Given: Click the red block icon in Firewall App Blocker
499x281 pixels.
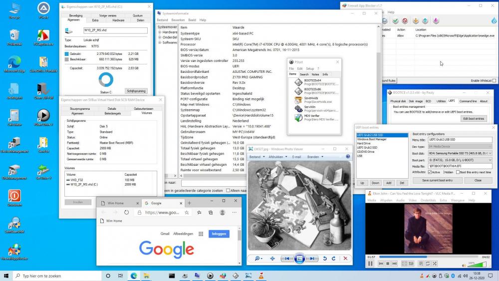Looking at the screenshot, I should [x=405, y=20].
